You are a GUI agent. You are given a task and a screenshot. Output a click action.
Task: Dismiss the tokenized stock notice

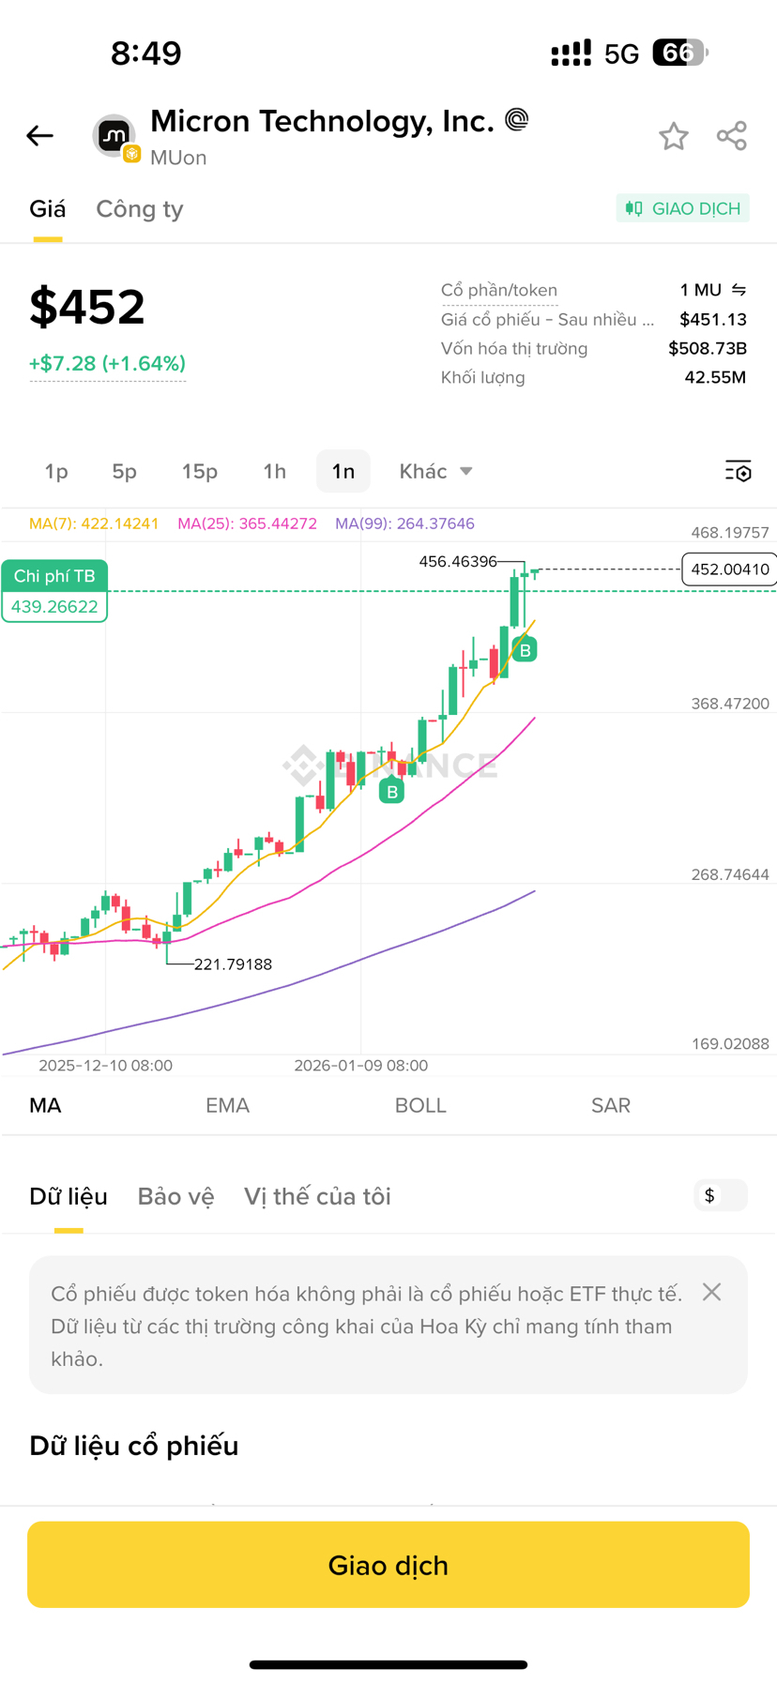tap(712, 1292)
